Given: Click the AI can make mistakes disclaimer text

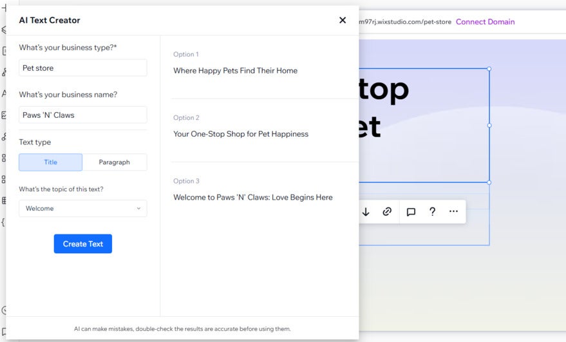Looking at the screenshot, I should coord(182,329).
